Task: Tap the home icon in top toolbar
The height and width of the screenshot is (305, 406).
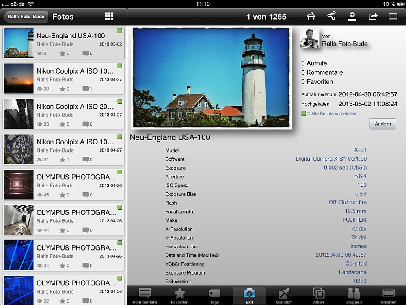Action: [311, 16]
